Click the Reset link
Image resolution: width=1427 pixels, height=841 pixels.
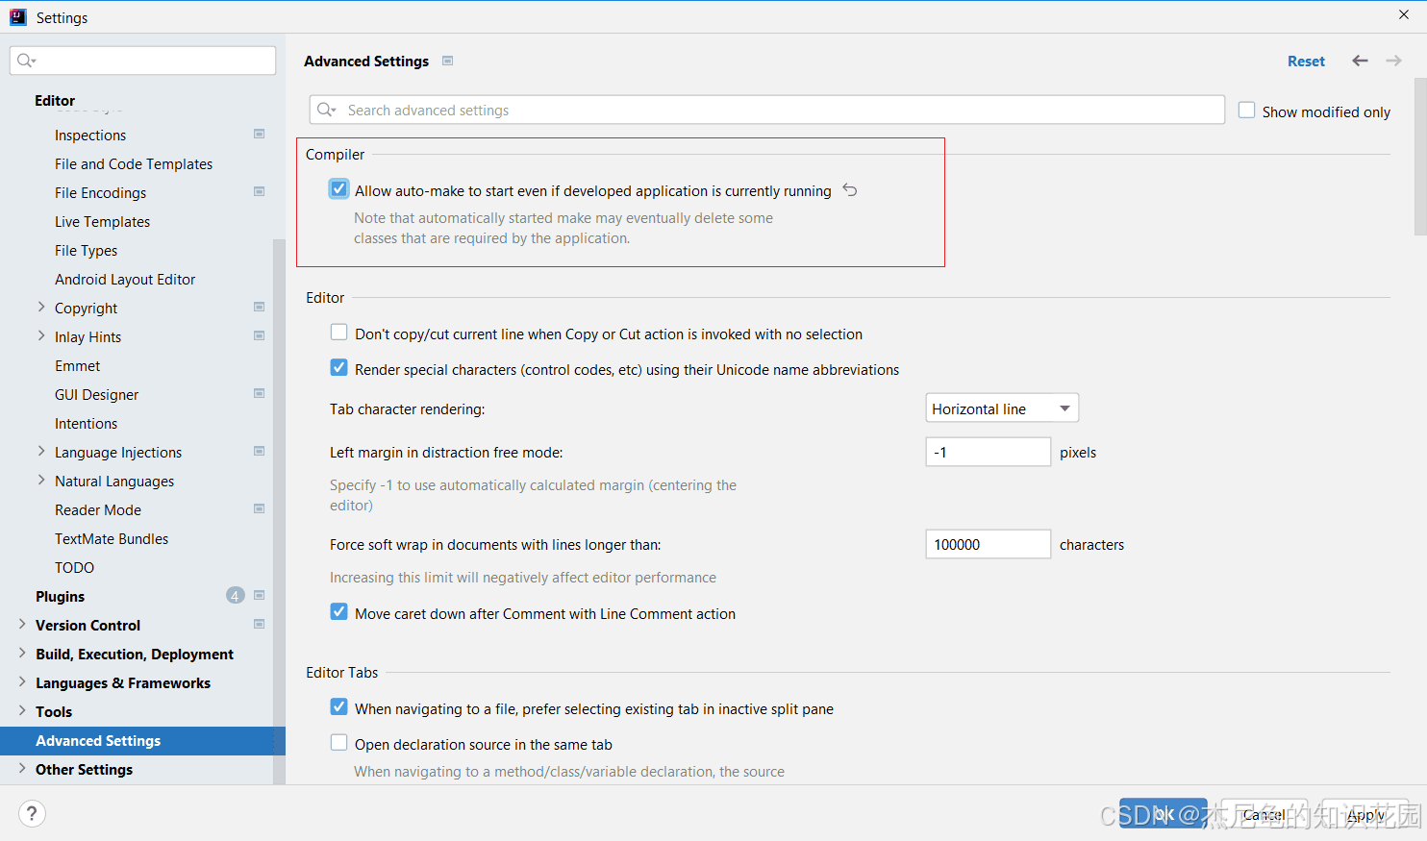coord(1306,61)
